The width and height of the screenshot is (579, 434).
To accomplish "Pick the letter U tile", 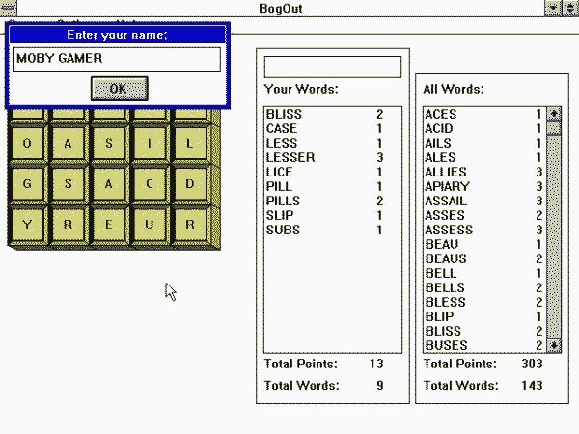I will [150, 225].
